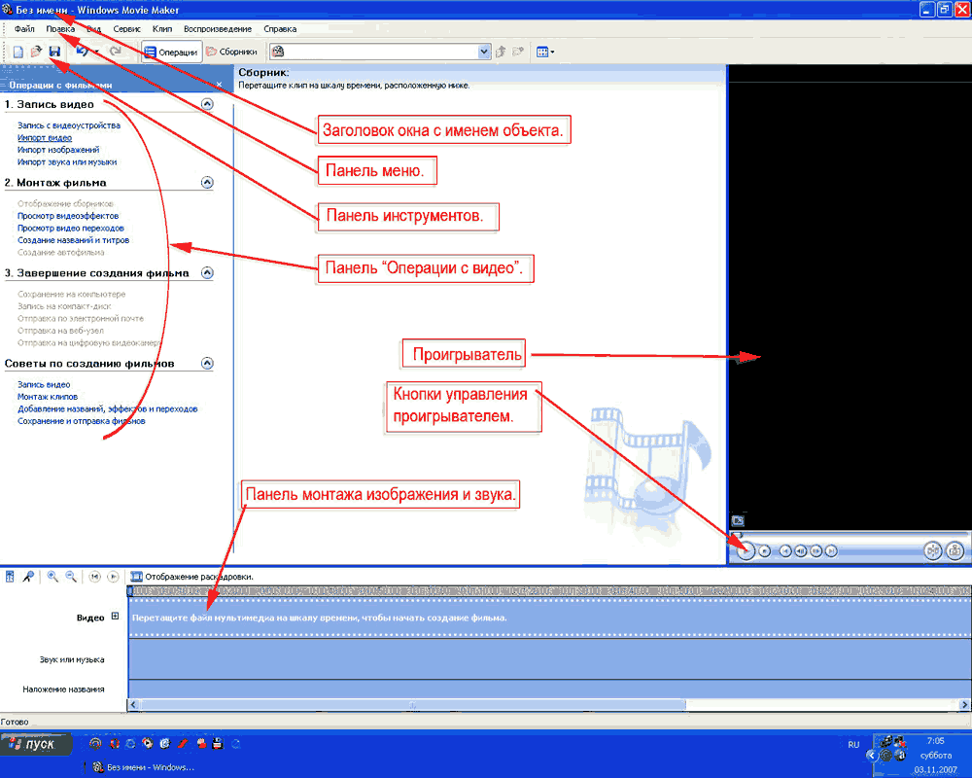The image size is (972, 778).
Task: Click the Save Project floppy icon
Action: pyautogui.click(x=54, y=53)
